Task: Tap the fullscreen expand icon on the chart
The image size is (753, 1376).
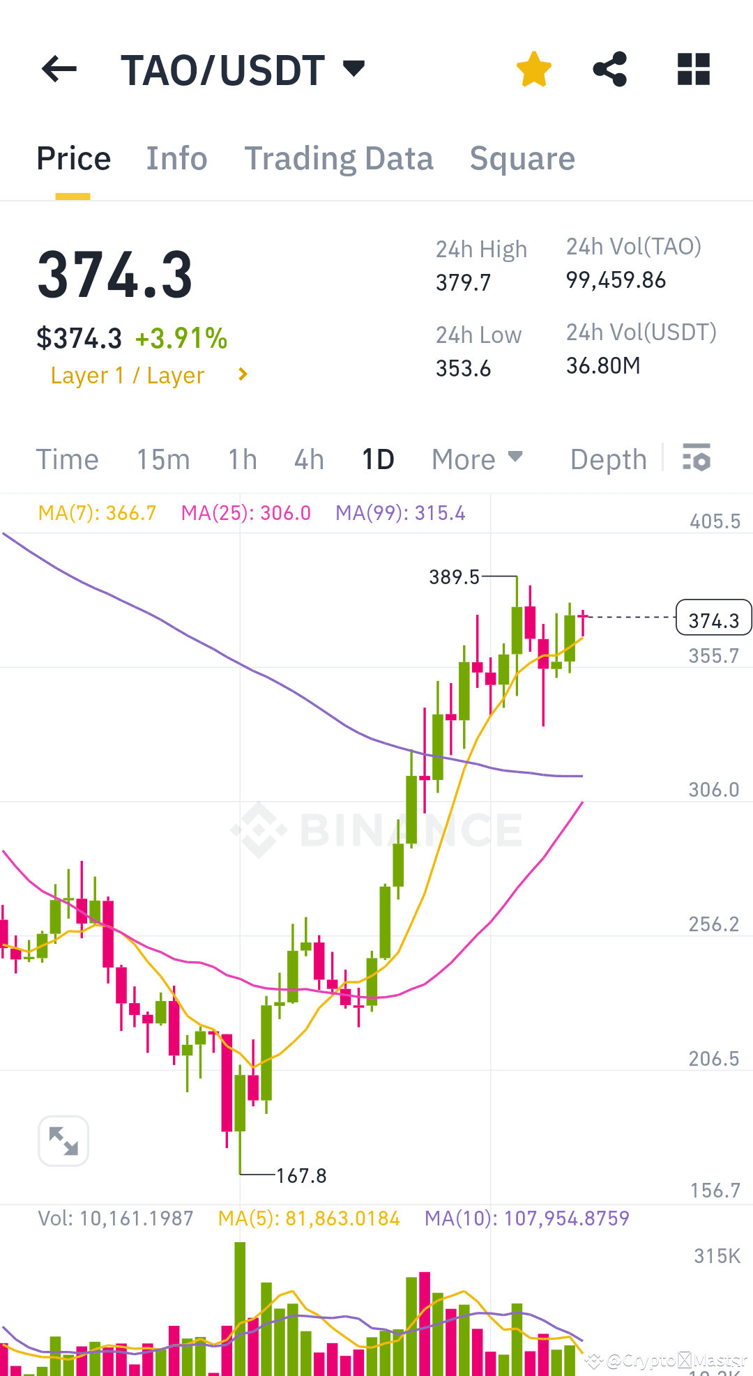Action: (x=63, y=1140)
